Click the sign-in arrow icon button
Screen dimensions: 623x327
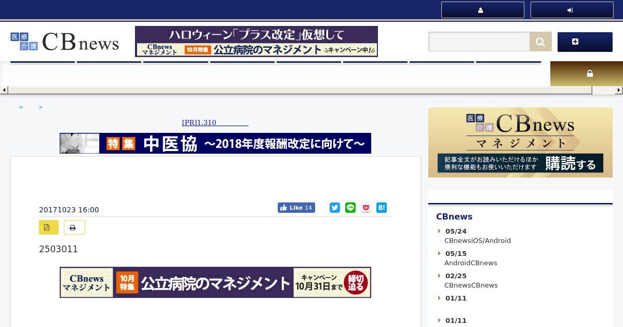(x=572, y=10)
